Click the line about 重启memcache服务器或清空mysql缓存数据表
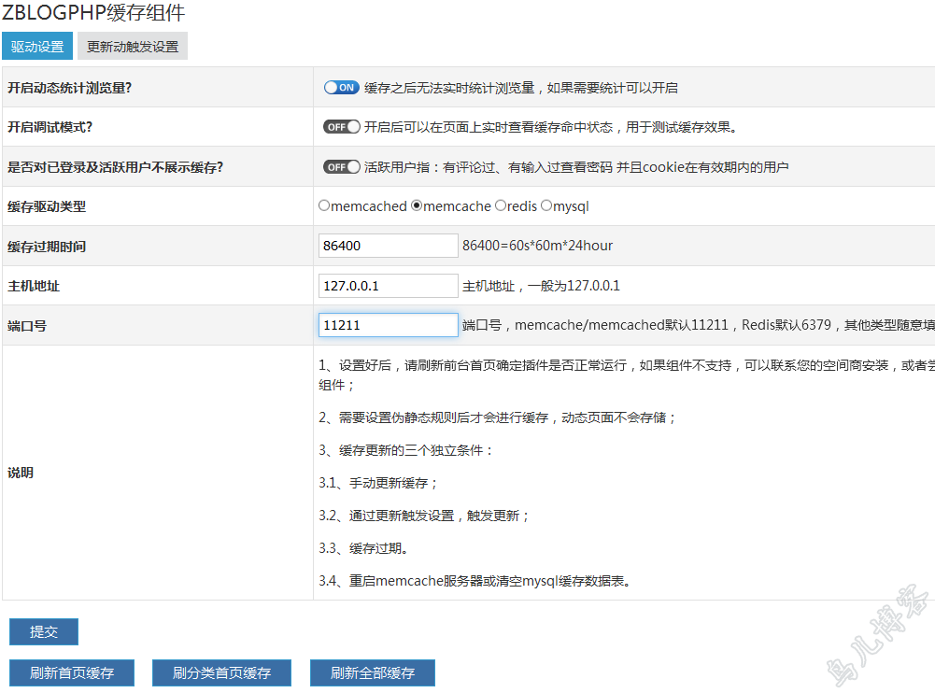Image resolution: width=935 pixels, height=693 pixels. (x=475, y=581)
